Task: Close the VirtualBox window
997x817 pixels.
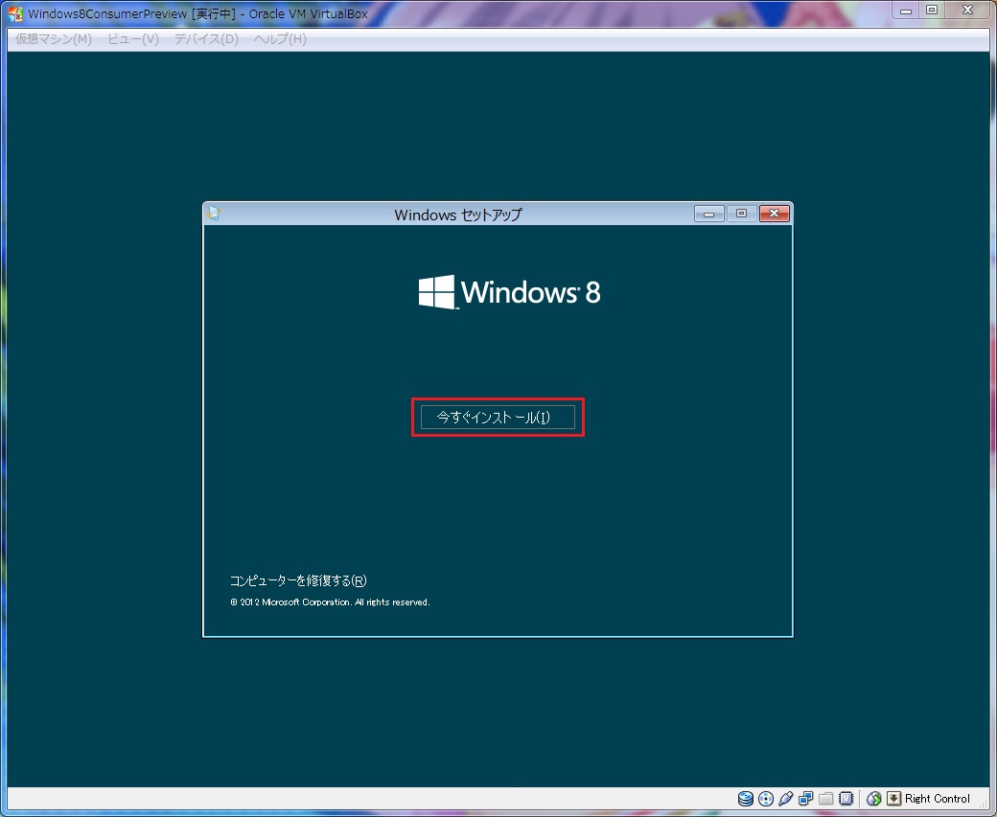Action: [x=967, y=11]
